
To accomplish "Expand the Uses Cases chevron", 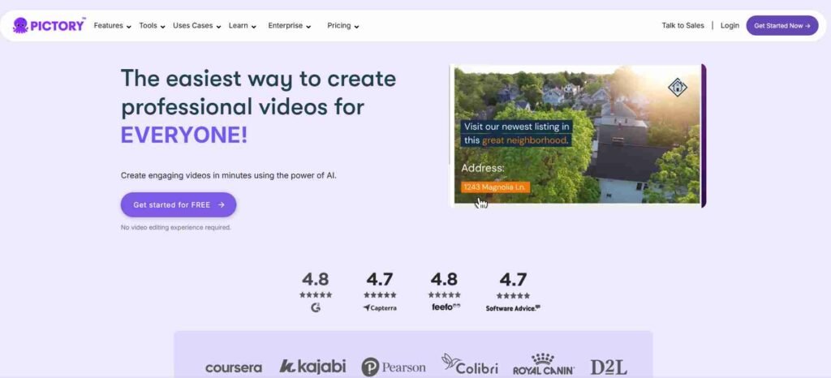I will click(x=218, y=27).
